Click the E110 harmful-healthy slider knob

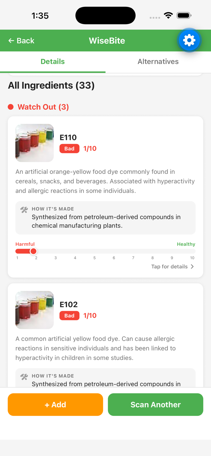tap(33, 251)
